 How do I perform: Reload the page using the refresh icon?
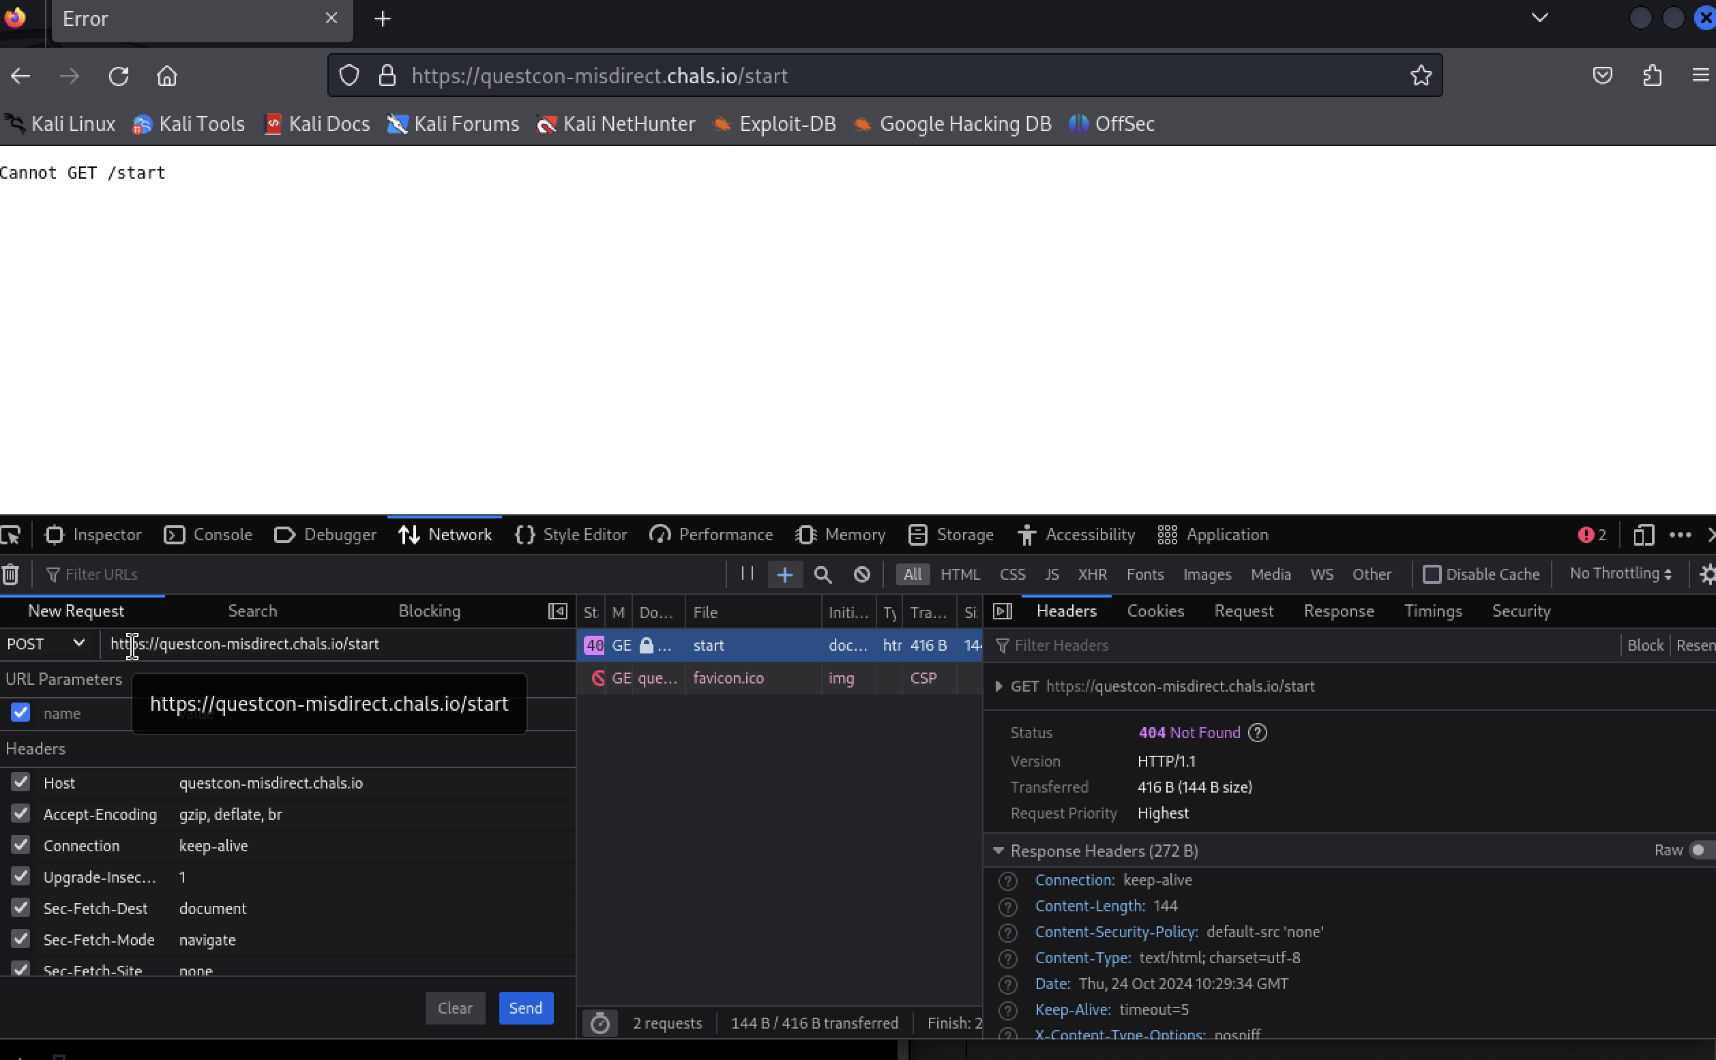point(119,76)
